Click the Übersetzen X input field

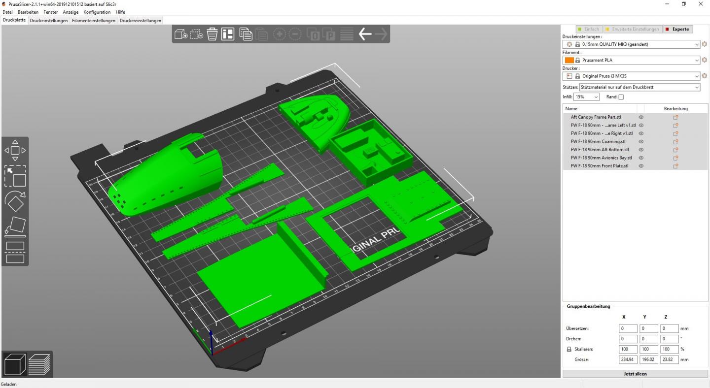(x=628, y=328)
